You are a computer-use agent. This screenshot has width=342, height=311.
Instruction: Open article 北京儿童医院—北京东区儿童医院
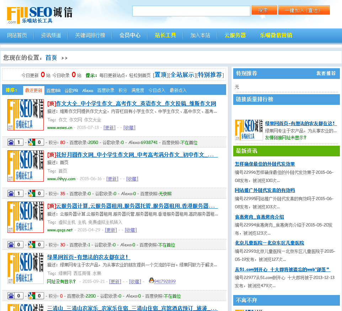[x=269, y=243]
